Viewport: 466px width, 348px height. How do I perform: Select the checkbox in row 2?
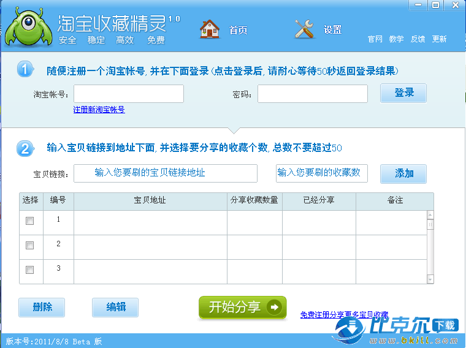click(29, 246)
